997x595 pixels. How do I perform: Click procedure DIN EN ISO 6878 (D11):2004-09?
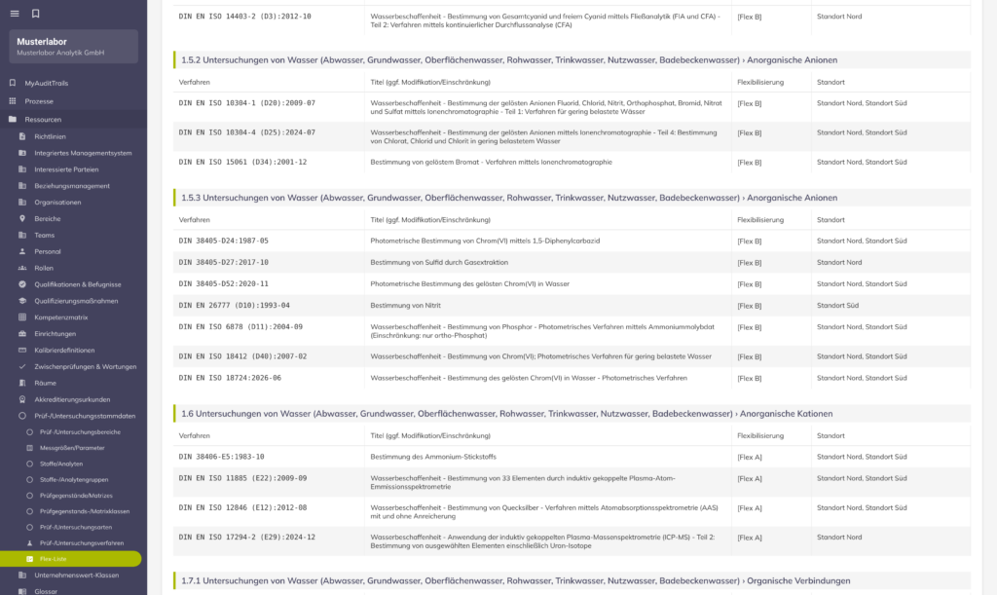pos(240,327)
